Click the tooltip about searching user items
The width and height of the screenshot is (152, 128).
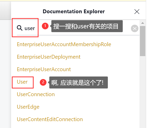point(87,26)
